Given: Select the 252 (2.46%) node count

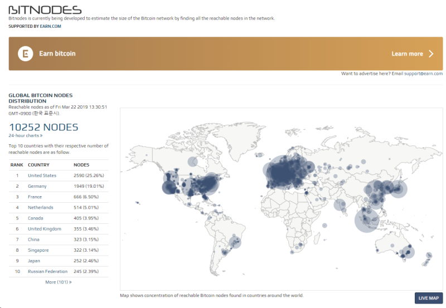Looking at the screenshot, I should coord(86,261).
